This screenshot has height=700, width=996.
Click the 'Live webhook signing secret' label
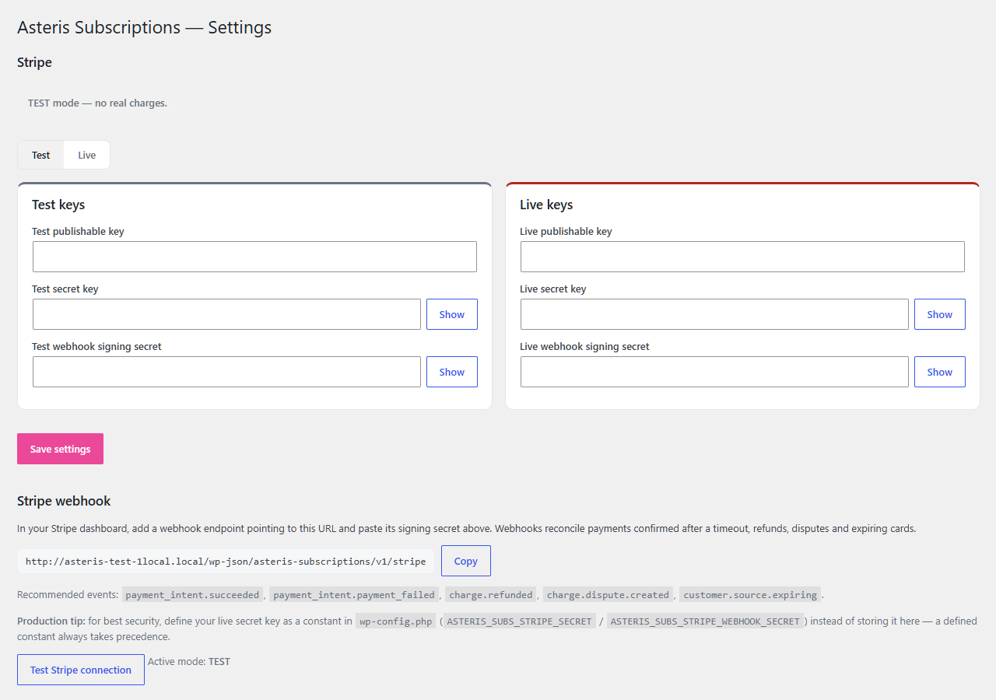584,347
